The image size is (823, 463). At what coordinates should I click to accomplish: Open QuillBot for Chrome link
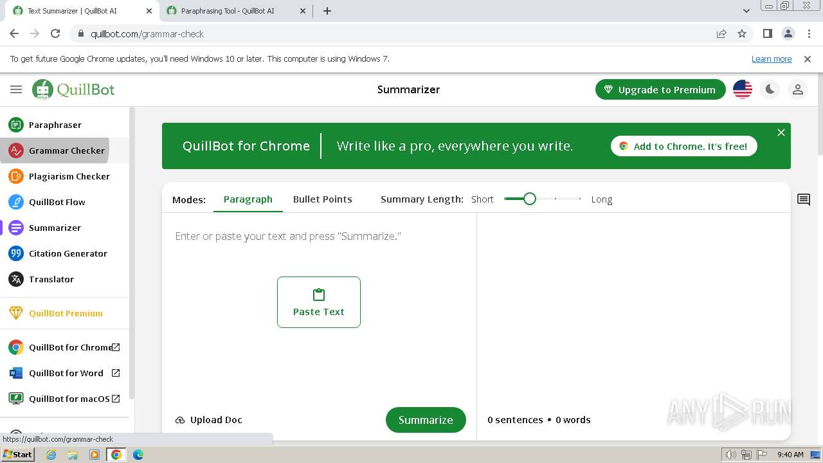[x=64, y=347]
